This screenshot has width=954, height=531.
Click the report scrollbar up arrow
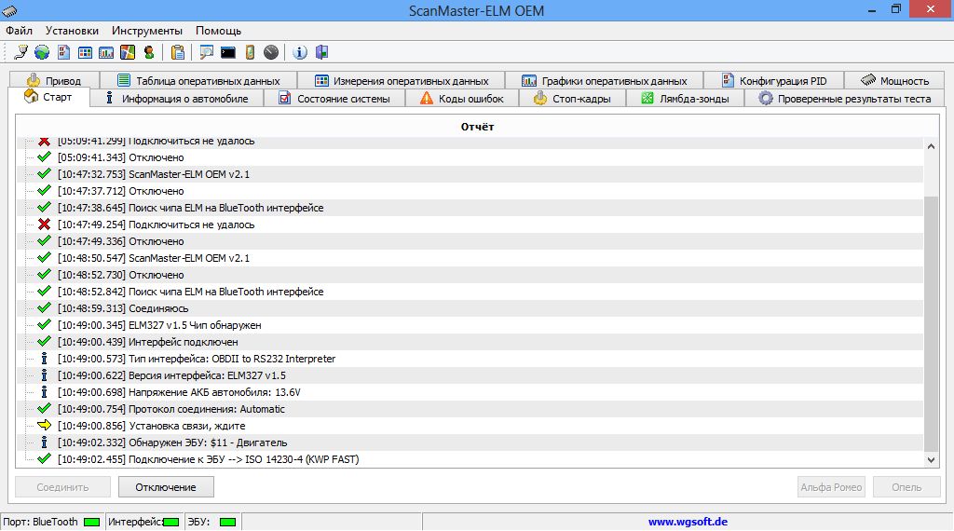[931, 145]
